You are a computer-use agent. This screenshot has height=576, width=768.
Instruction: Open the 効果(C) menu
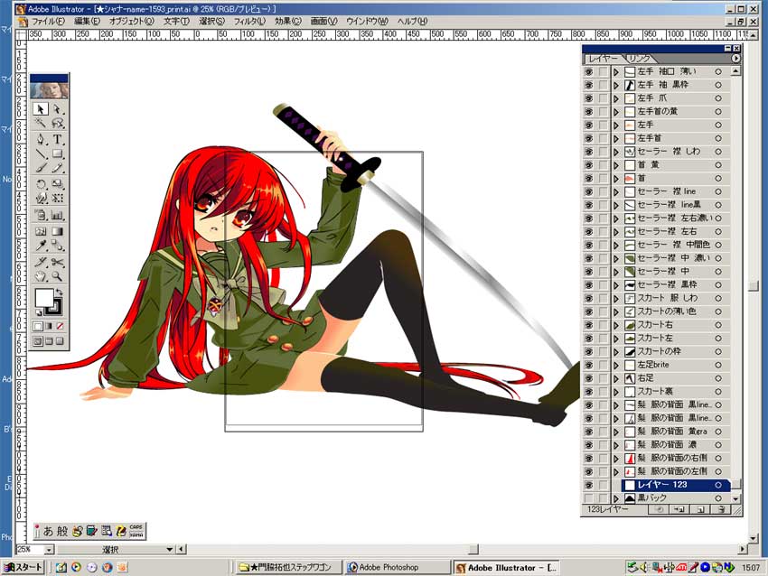(x=288, y=22)
